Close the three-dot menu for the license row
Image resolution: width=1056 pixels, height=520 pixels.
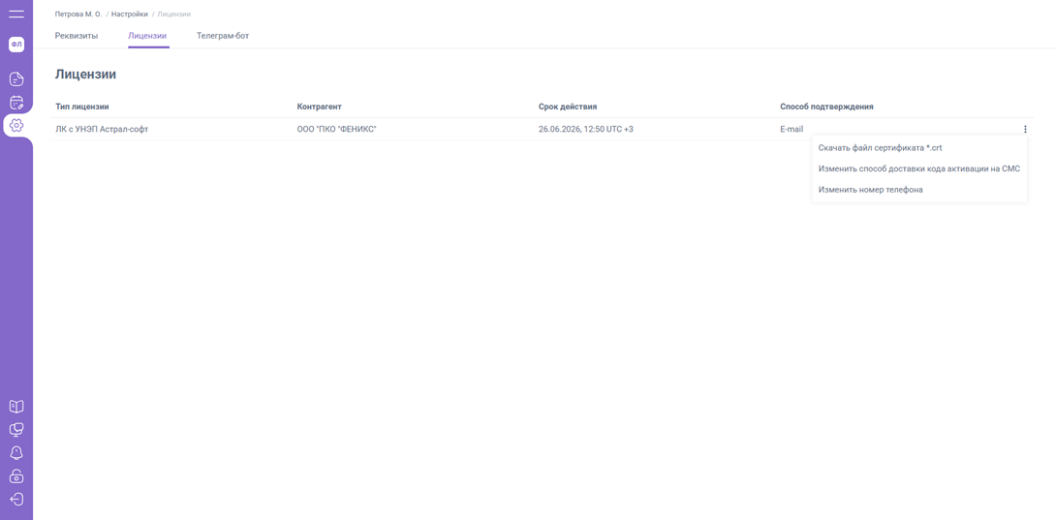pyautogui.click(x=1025, y=129)
